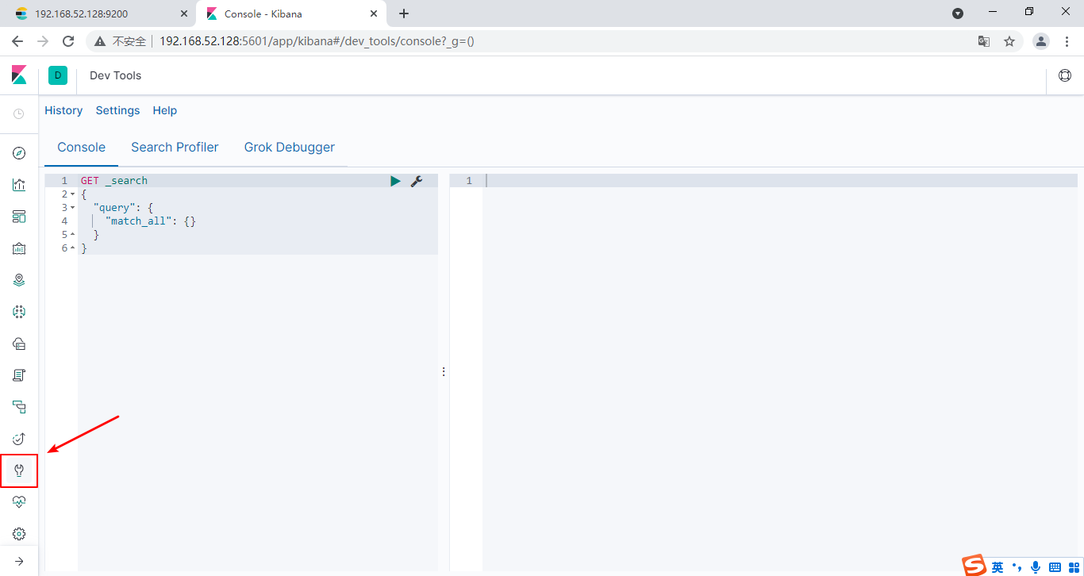Image resolution: width=1084 pixels, height=576 pixels.
Task: Open Discover from the sidebar compass icon
Action: (x=19, y=153)
